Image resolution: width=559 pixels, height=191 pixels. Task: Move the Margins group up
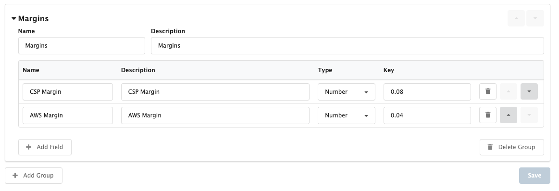pyautogui.click(x=516, y=18)
